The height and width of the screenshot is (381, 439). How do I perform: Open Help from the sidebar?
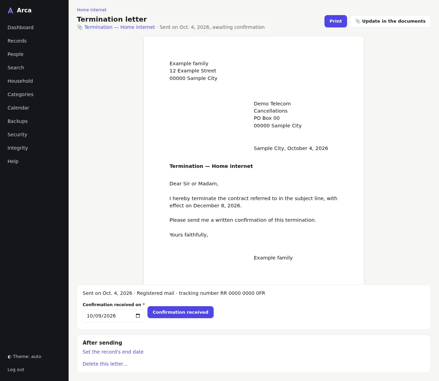click(13, 161)
